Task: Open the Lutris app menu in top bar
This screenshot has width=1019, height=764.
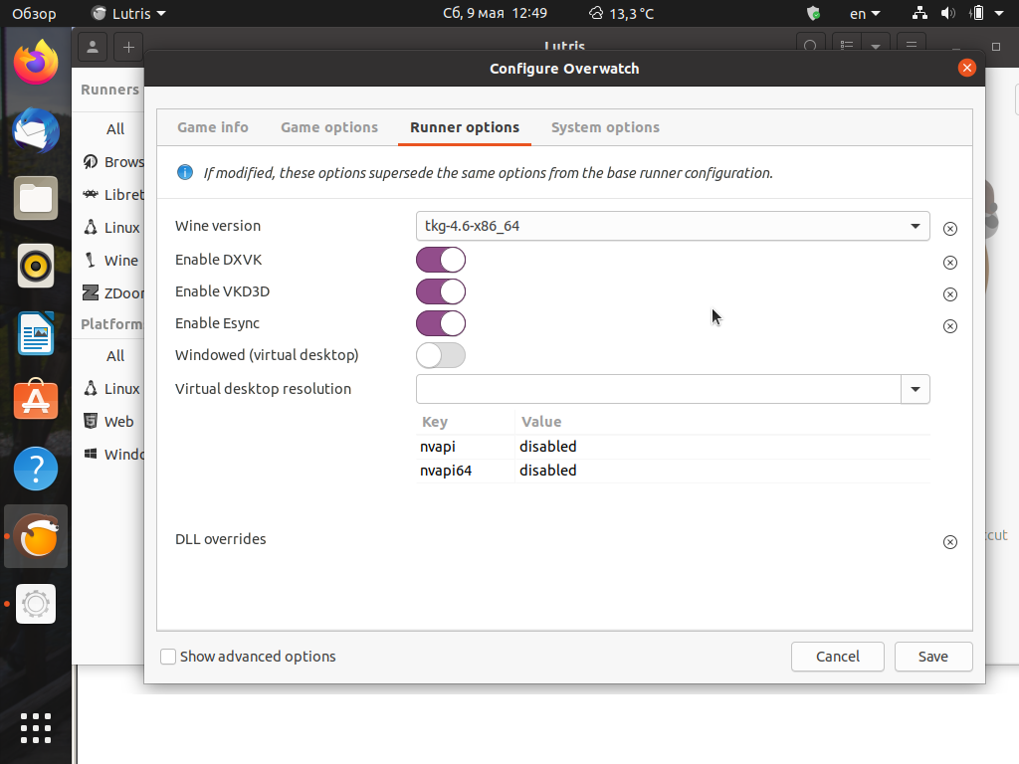Action: coord(128,13)
